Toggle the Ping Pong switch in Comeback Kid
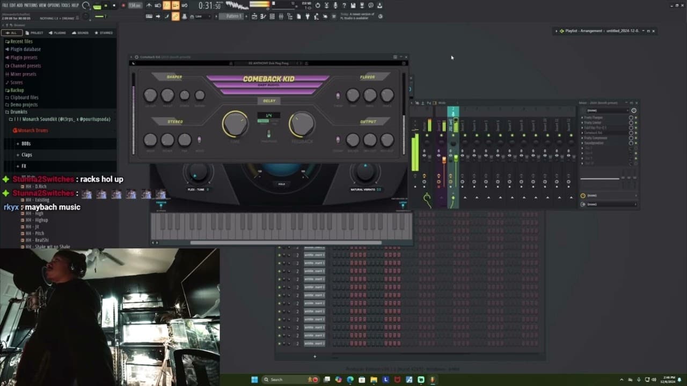The height and width of the screenshot is (386, 687). coord(269,133)
